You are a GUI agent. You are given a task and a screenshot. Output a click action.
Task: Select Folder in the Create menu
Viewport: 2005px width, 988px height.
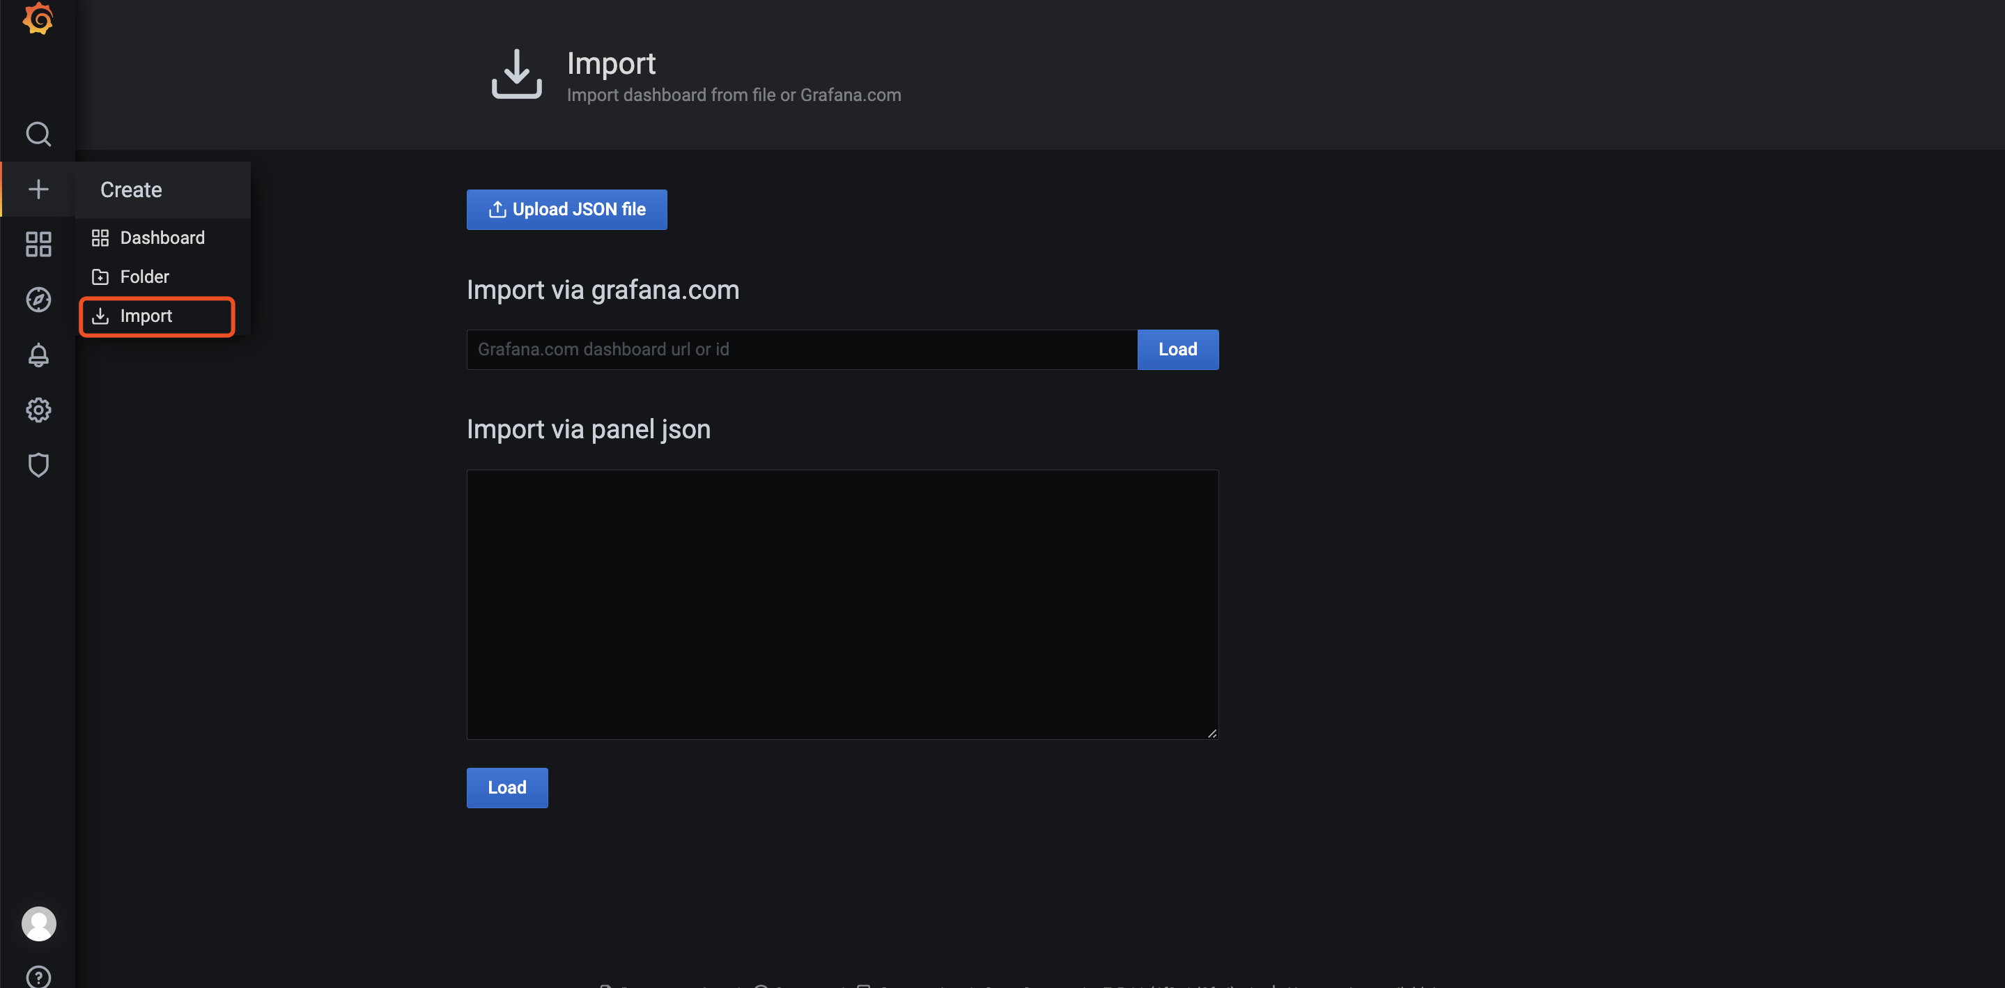(x=144, y=277)
